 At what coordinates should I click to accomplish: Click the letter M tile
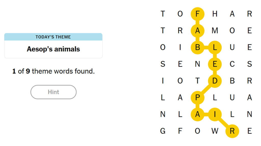(x=215, y=31)
